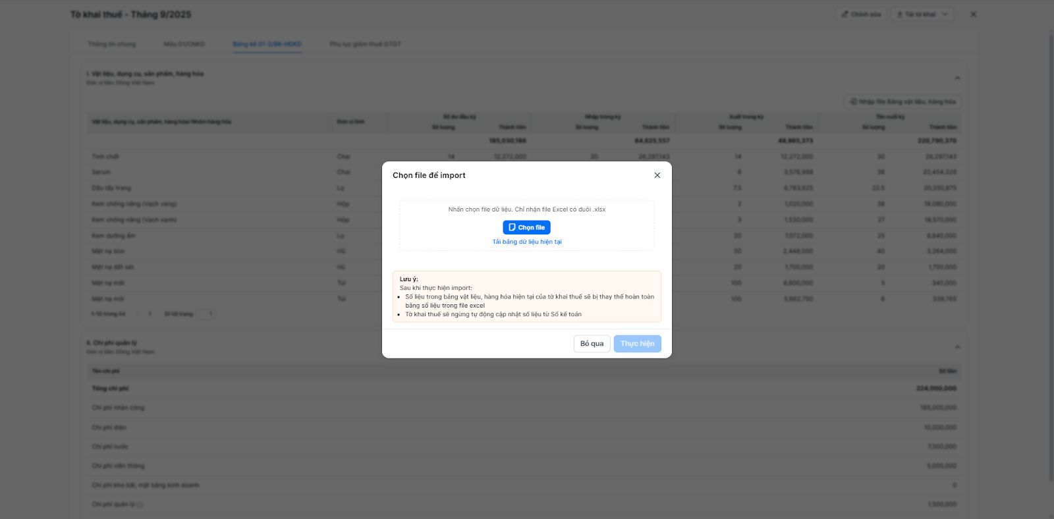This screenshot has width=1054, height=519.
Task: Go to the next table page arrow
Action: point(150,314)
